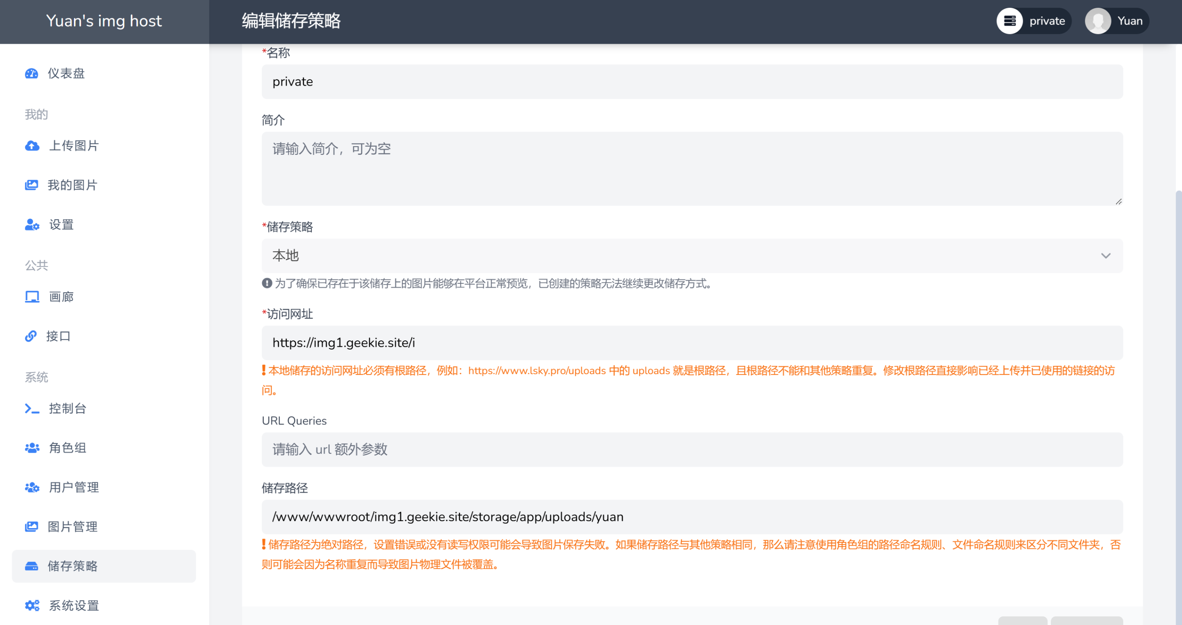The height and width of the screenshot is (625, 1182).
Task: Click the API link chain icon
Action: (30, 337)
